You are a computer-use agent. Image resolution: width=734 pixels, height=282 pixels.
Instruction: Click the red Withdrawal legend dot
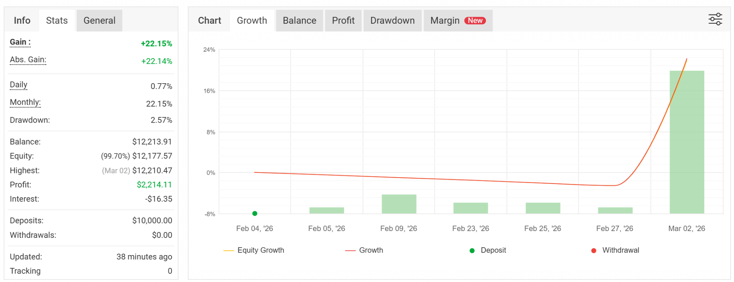click(594, 250)
